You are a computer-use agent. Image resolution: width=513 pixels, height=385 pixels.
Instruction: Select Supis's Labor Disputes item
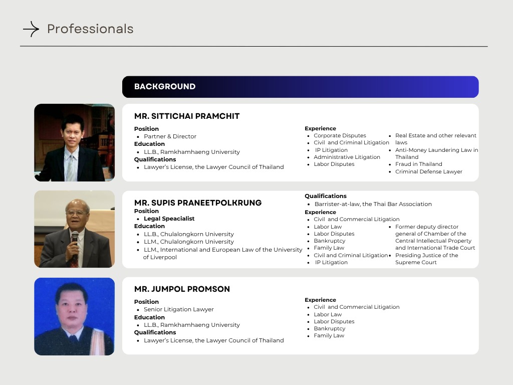click(x=334, y=234)
